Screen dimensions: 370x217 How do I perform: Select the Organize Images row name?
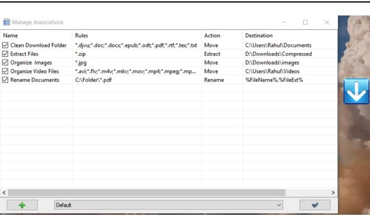(x=31, y=63)
